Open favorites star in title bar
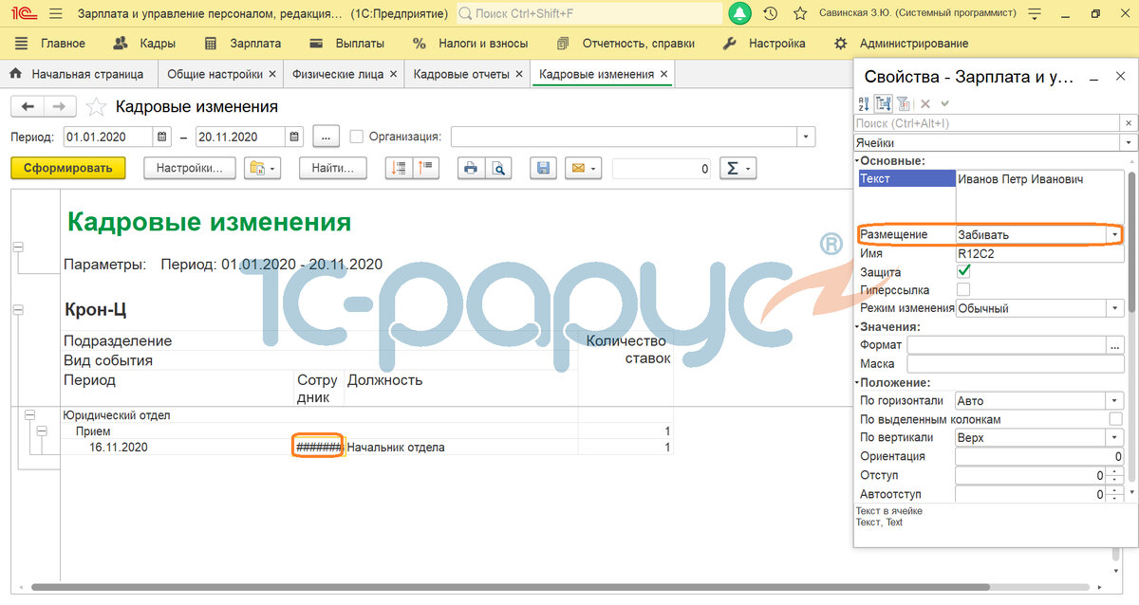 click(x=800, y=14)
